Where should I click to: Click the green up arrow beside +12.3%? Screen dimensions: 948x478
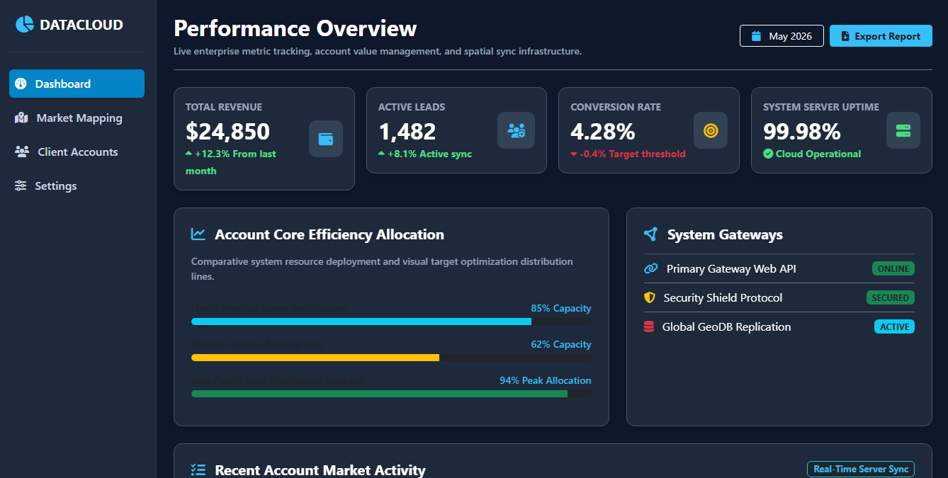point(188,154)
